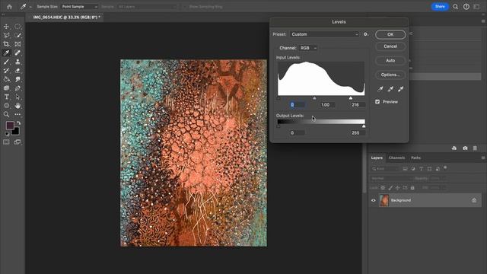Select the Pen tool
Screen dimensions: 487x274
(18, 88)
